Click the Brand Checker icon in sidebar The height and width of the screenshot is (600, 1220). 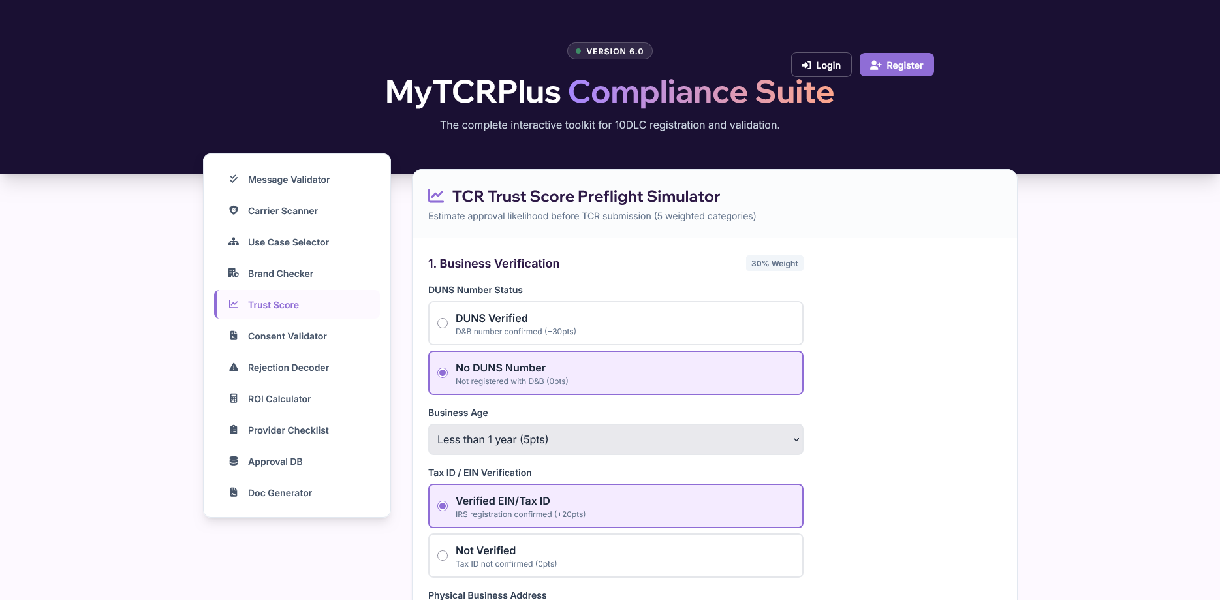pos(233,273)
